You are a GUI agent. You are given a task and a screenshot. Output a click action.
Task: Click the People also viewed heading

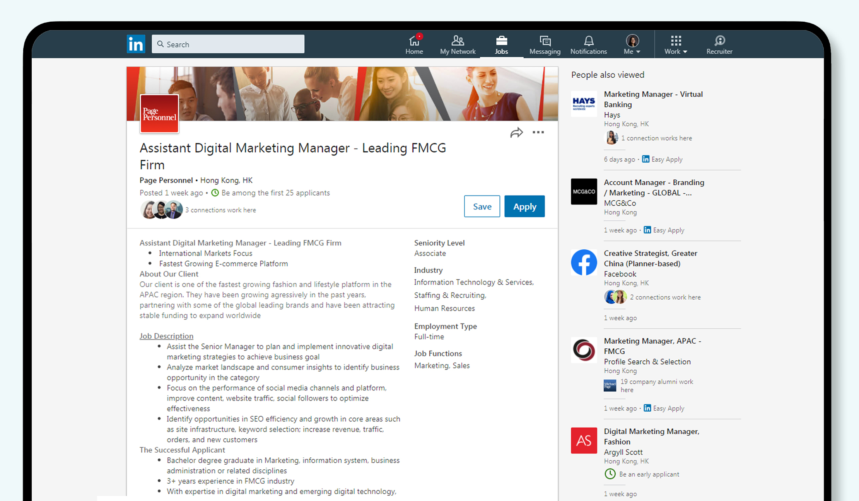coord(608,75)
